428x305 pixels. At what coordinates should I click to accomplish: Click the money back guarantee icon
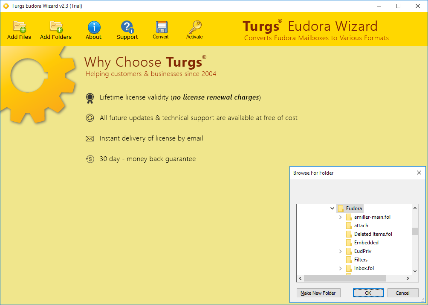tap(90, 159)
